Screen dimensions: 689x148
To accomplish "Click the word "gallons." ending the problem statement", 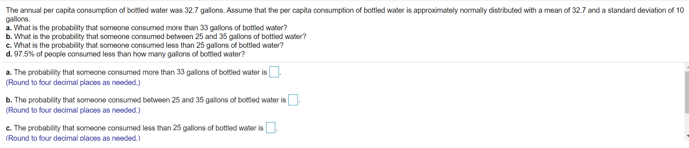I will click(18, 19).
